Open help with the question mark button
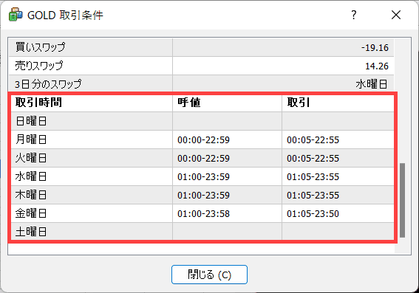This screenshot has height=293, width=419. click(354, 15)
